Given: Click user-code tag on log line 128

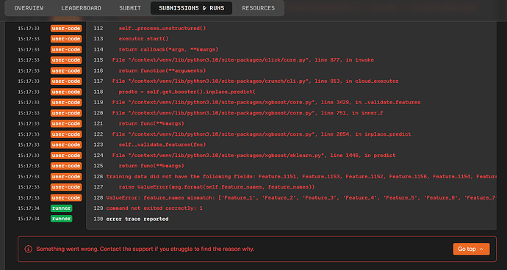Looking at the screenshot, I should [66, 197].
